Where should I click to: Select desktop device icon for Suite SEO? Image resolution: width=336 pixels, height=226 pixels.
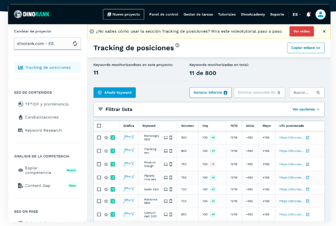tap(166, 189)
